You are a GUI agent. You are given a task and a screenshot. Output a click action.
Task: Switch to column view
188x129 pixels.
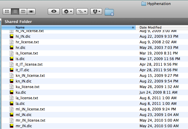[23, 11]
